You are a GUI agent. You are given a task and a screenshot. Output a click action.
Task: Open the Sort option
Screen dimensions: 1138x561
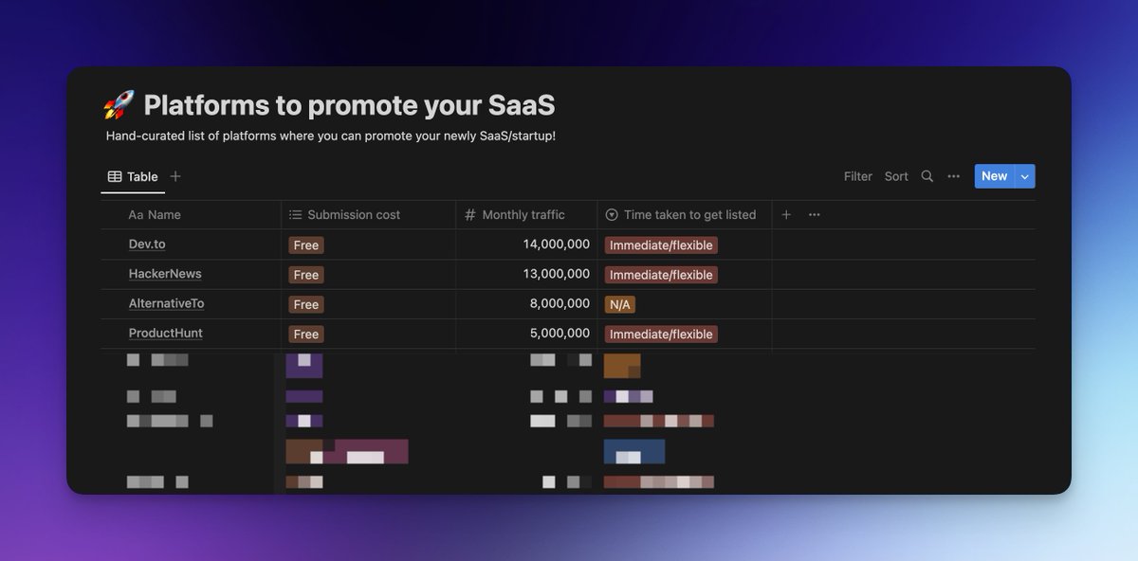[896, 176]
